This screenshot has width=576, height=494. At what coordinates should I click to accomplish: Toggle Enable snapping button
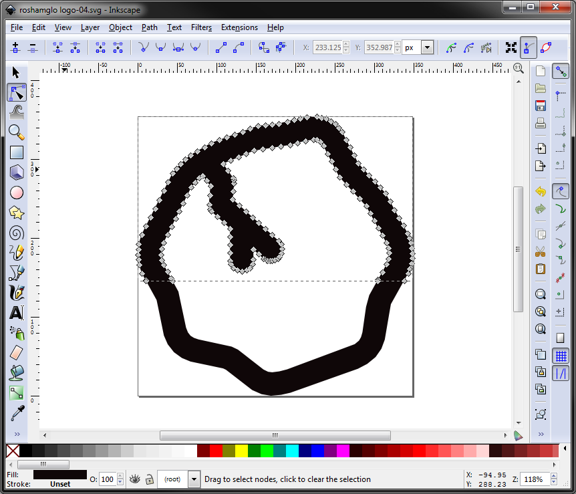pyautogui.click(x=561, y=71)
